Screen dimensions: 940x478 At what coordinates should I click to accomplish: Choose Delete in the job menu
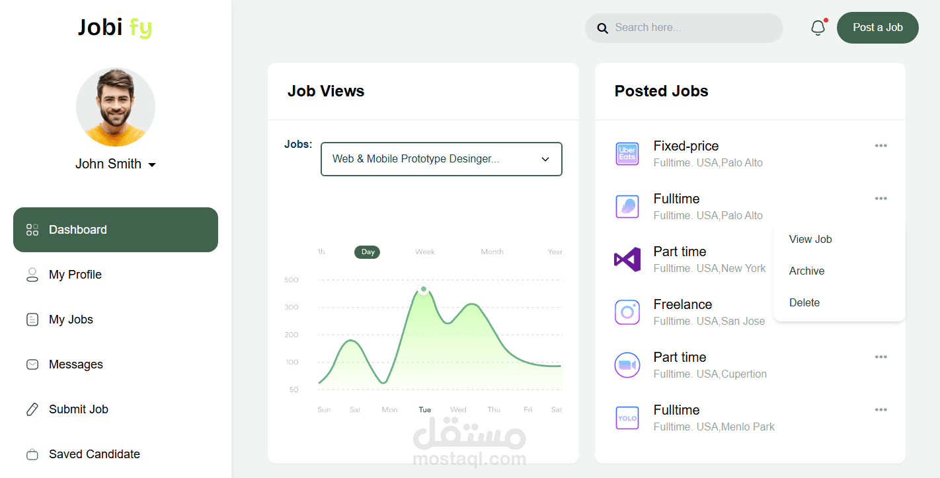804,302
